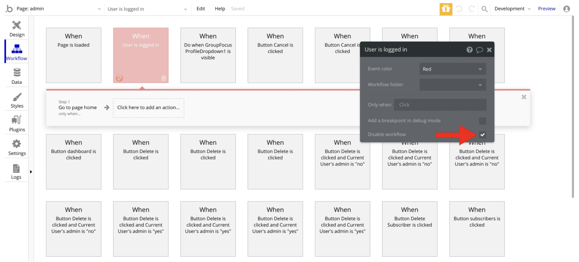The height and width of the screenshot is (262, 579).
Task: Click the search magnifier icon
Action: coord(484,9)
